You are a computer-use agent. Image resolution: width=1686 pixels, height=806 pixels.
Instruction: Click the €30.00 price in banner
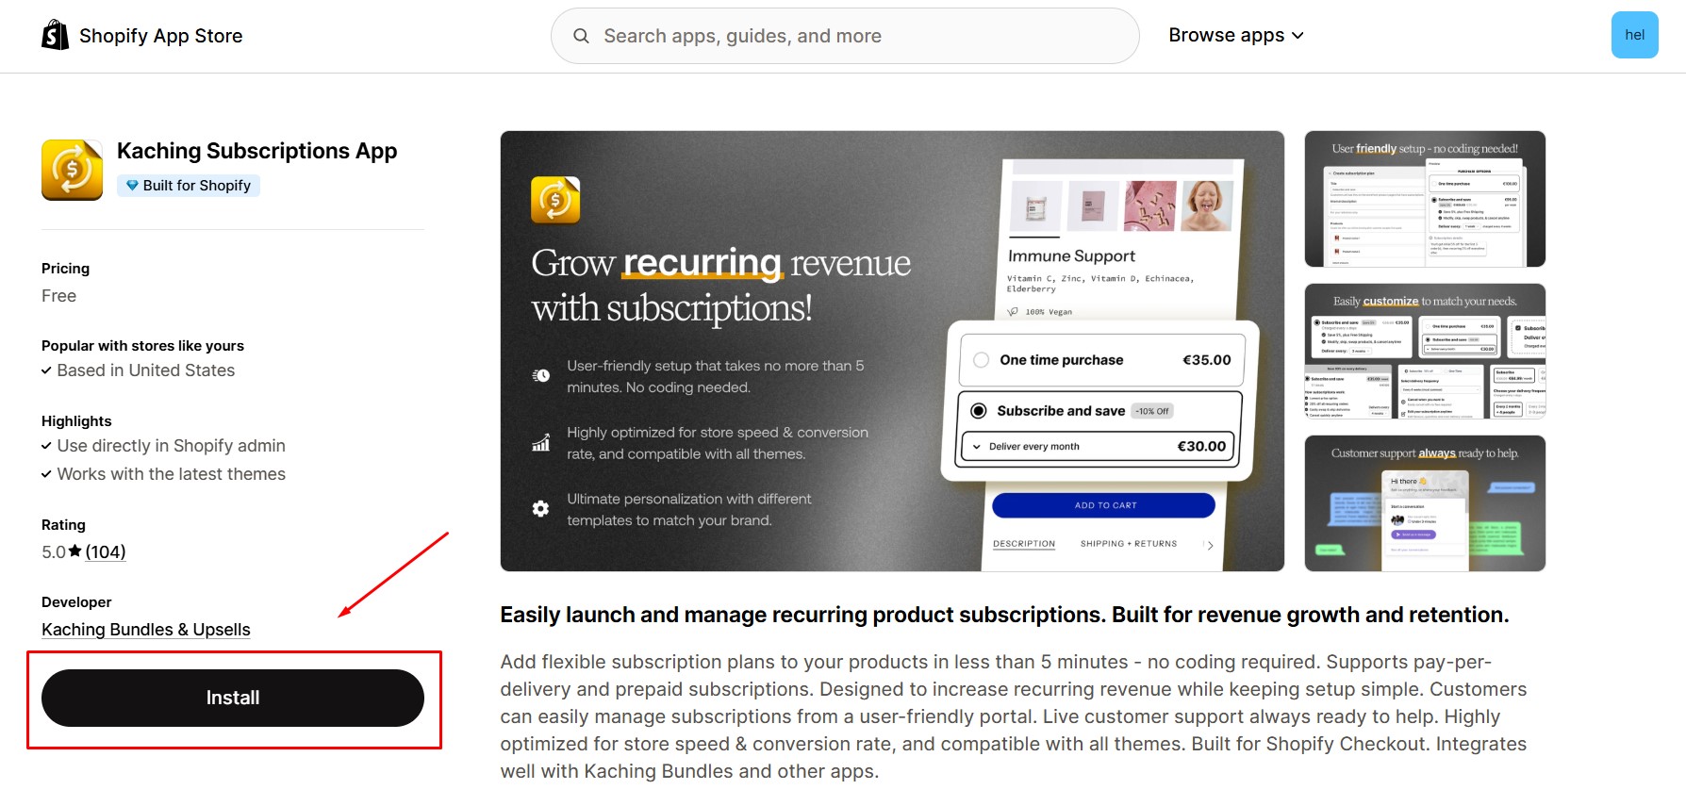[1201, 447]
